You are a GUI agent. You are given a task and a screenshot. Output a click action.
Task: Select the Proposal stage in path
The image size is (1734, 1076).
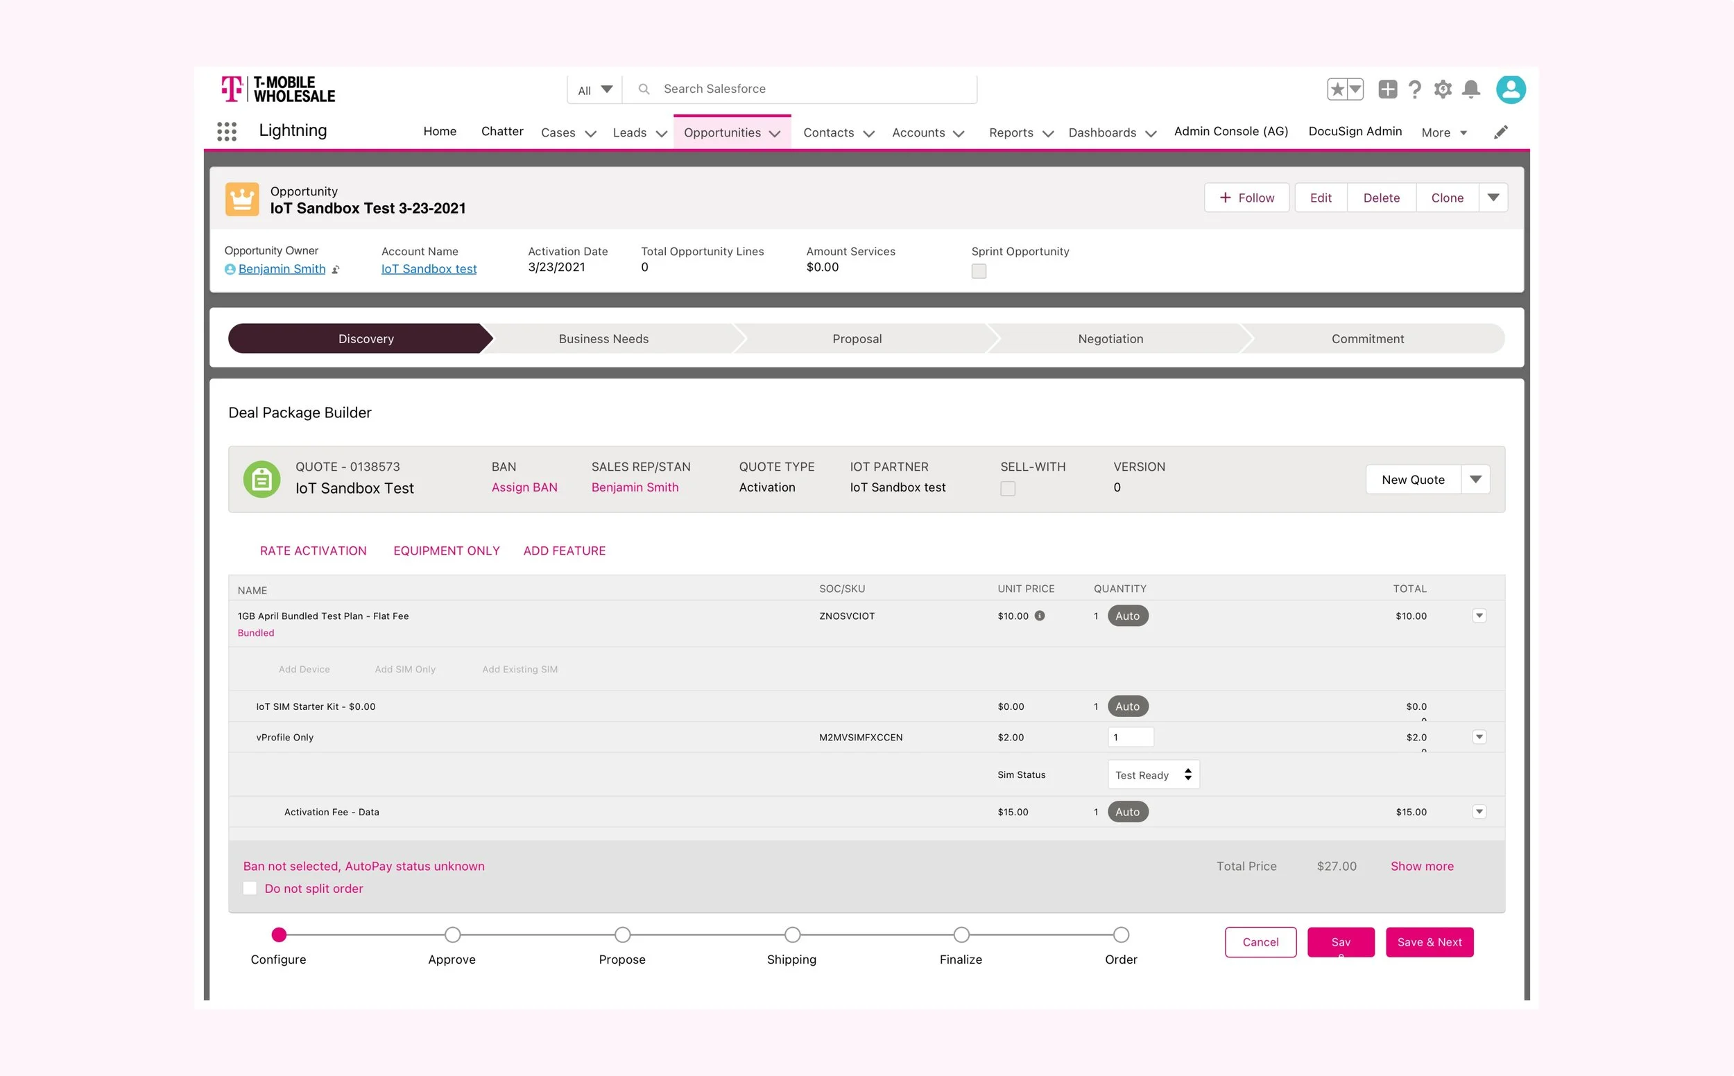[857, 339]
